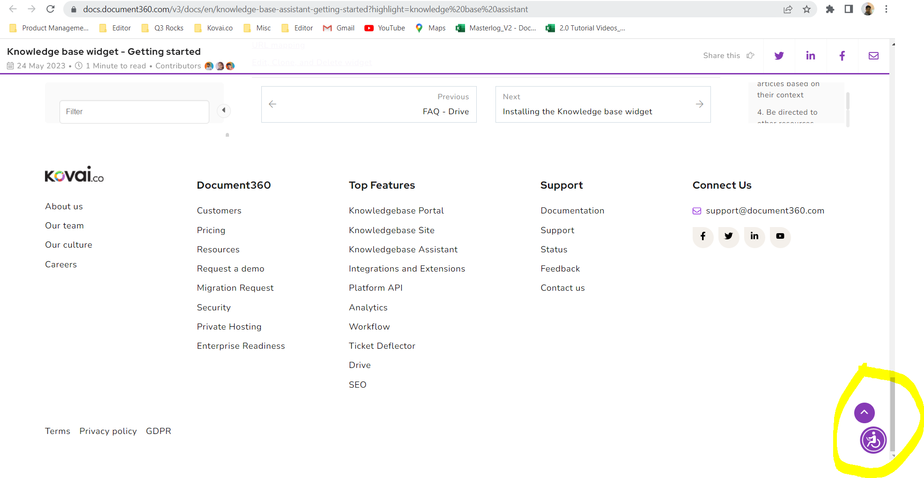Share article via LinkedIn header icon
Screen dimensions: 924x478
810,56
